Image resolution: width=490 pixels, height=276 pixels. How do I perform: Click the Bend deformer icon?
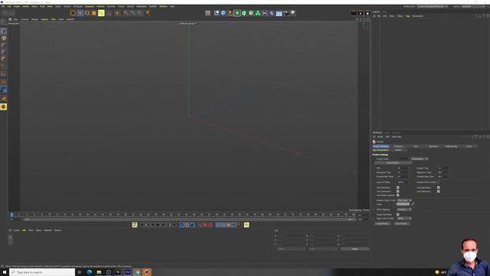[x=272, y=13]
